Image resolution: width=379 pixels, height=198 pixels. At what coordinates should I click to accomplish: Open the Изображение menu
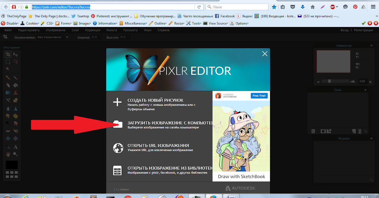click(x=56, y=30)
